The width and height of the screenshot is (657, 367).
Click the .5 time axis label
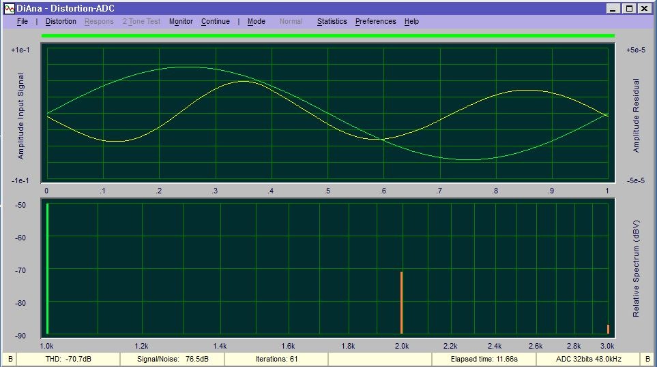(x=327, y=191)
